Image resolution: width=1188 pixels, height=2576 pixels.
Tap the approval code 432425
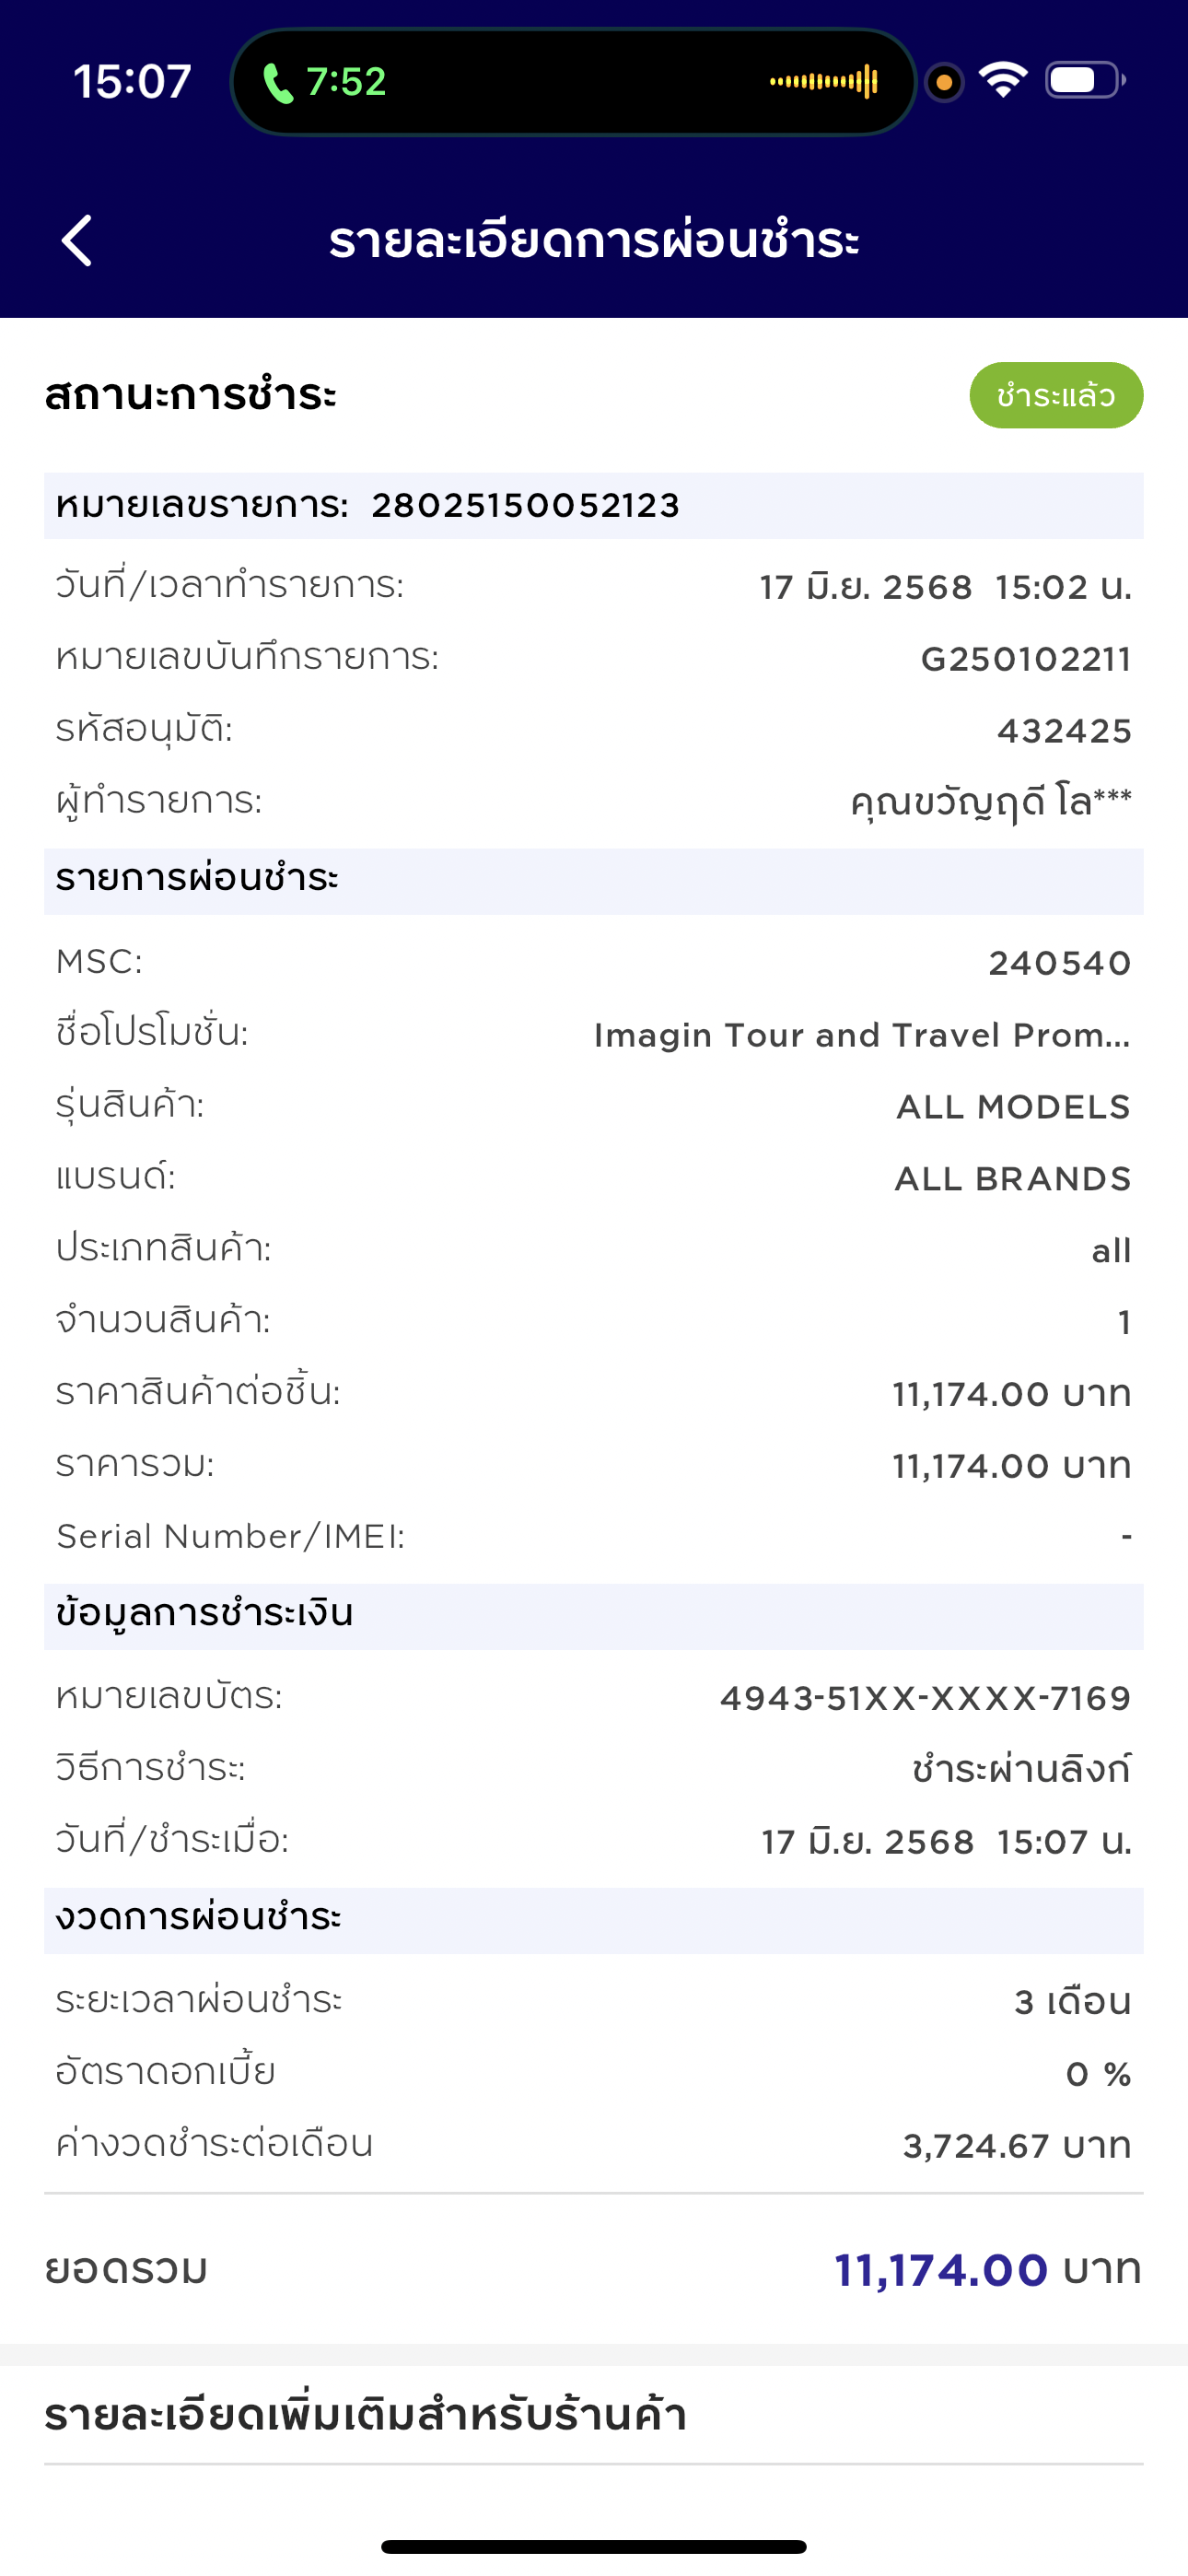(1064, 732)
